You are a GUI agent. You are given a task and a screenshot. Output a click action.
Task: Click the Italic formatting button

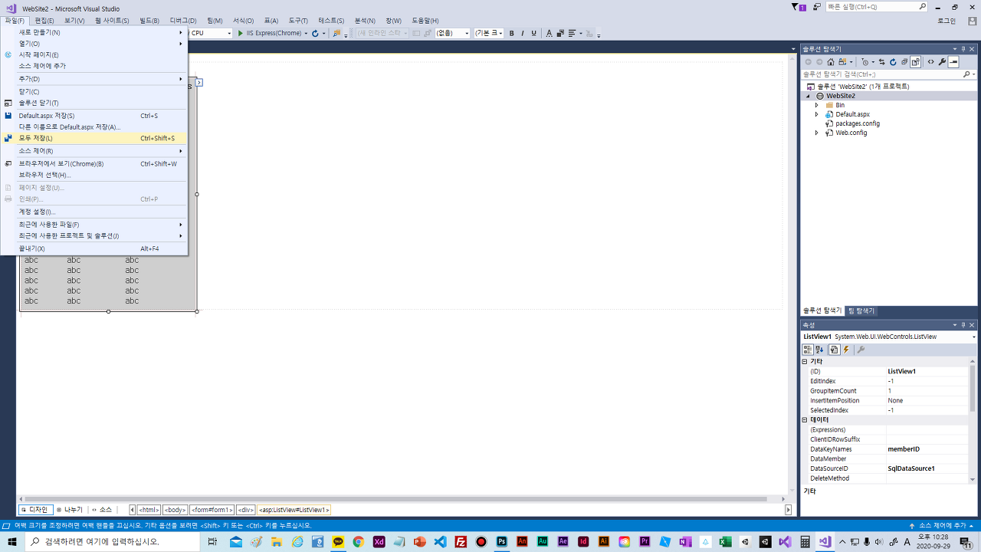523,33
